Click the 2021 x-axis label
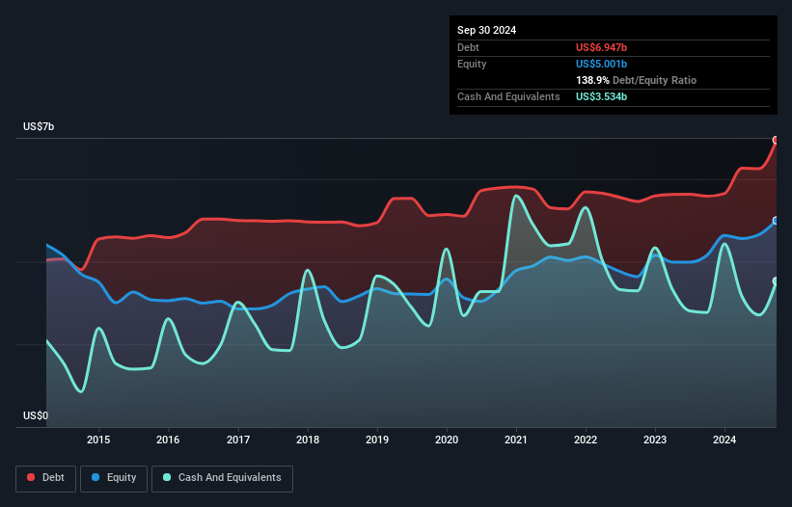 click(516, 440)
